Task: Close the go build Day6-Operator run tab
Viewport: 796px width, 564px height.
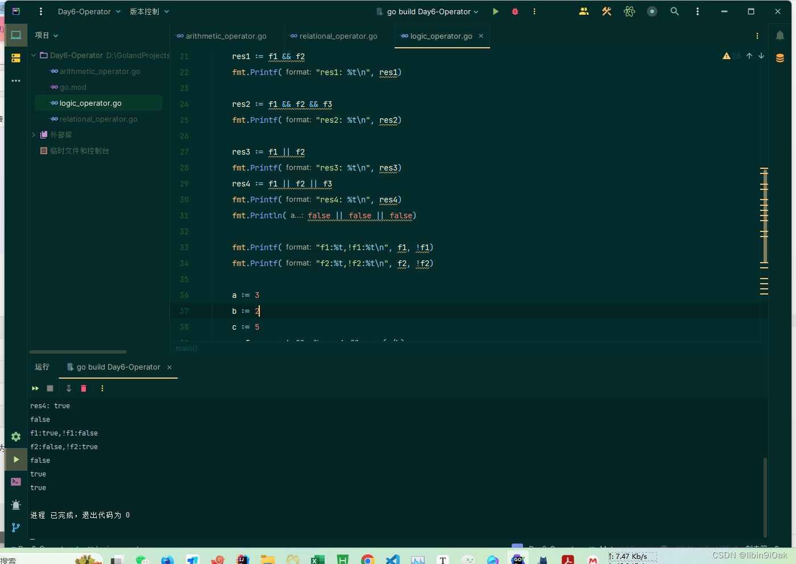Action: pyautogui.click(x=169, y=367)
